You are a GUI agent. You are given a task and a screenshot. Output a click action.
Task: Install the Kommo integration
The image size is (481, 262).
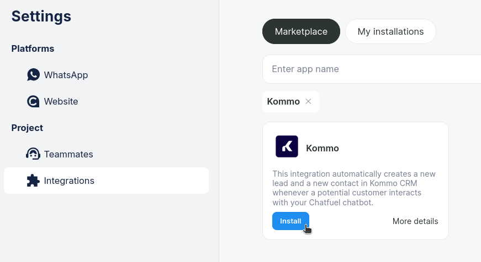(290, 221)
